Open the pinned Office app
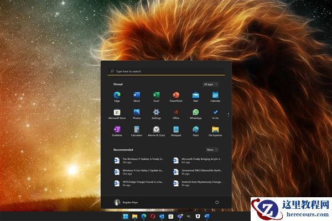 [176, 114]
